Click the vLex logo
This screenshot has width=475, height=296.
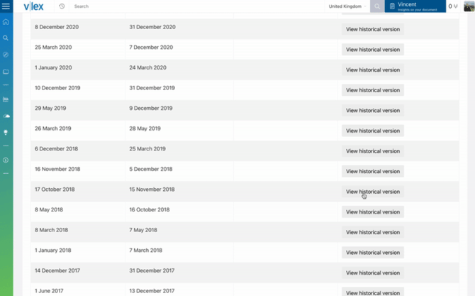click(33, 6)
